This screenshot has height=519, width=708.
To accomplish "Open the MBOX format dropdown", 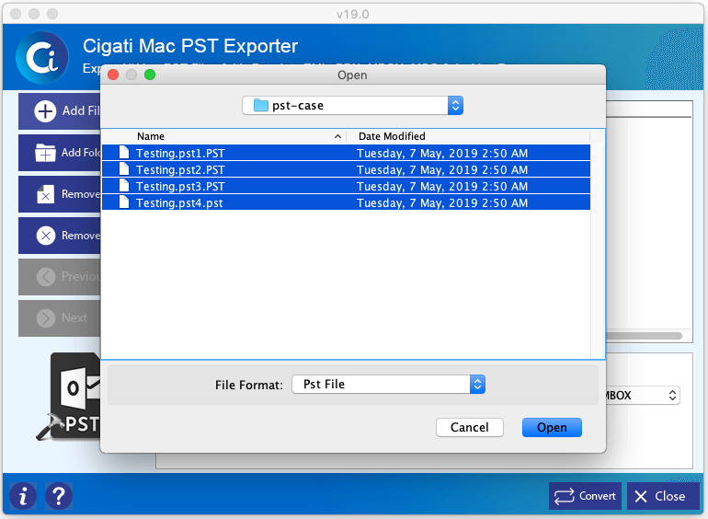I will click(643, 396).
